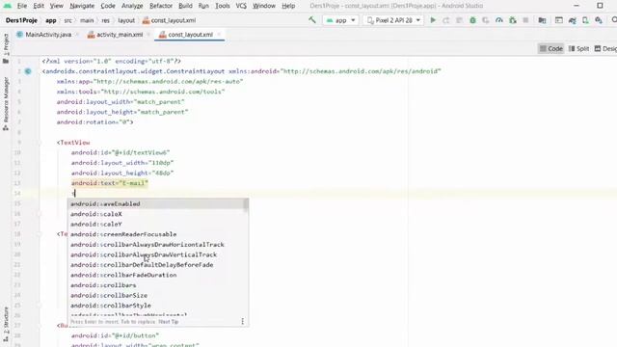Click the Apply Code Changes icon
The width and height of the screenshot is (617, 347).
[459, 20]
